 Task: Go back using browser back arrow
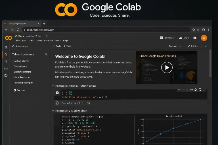coord(6,30)
